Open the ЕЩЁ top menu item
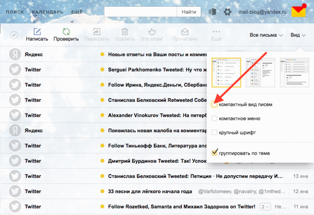314x215 pixels. [77, 12]
